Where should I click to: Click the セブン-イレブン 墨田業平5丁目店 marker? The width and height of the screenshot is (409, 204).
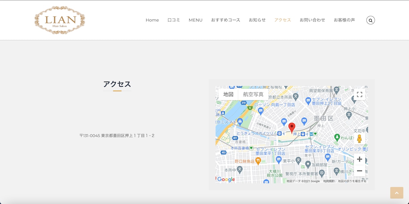(x=328, y=156)
